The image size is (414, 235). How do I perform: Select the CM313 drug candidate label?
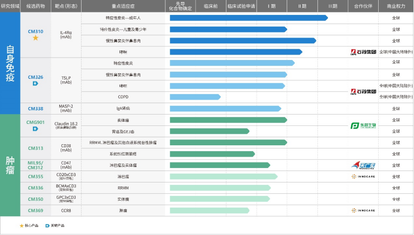pos(35,148)
